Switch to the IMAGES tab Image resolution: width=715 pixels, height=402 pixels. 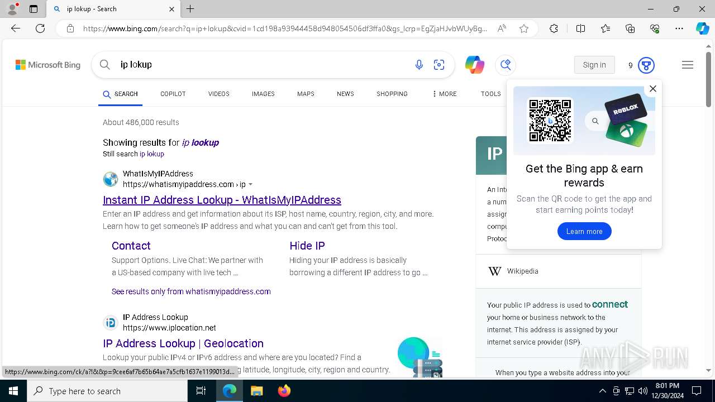point(263,94)
